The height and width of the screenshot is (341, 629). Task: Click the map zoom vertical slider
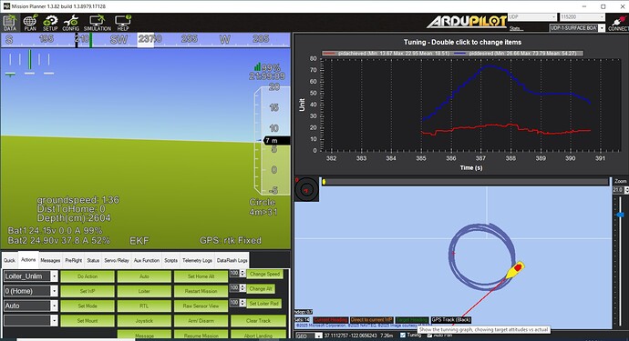pyautogui.click(x=620, y=260)
